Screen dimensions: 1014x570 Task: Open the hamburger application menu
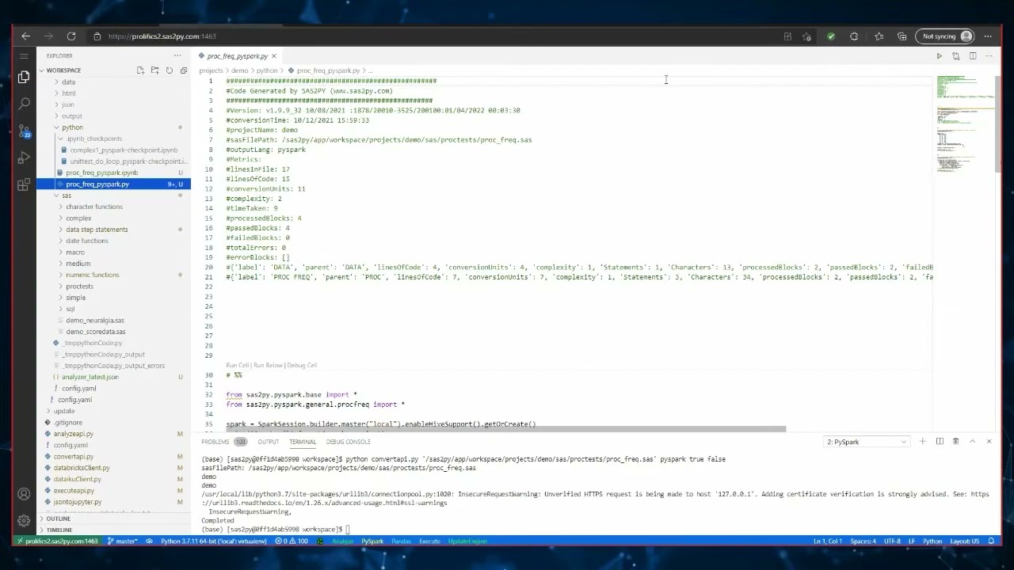(x=24, y=56)
